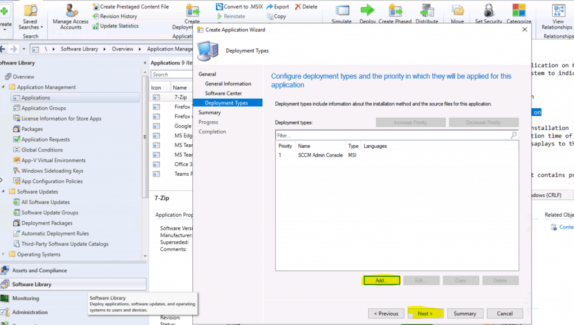Open Automatic Deployment Rules node
Viewport: 574px width, 325px height.
coord(55,234)
